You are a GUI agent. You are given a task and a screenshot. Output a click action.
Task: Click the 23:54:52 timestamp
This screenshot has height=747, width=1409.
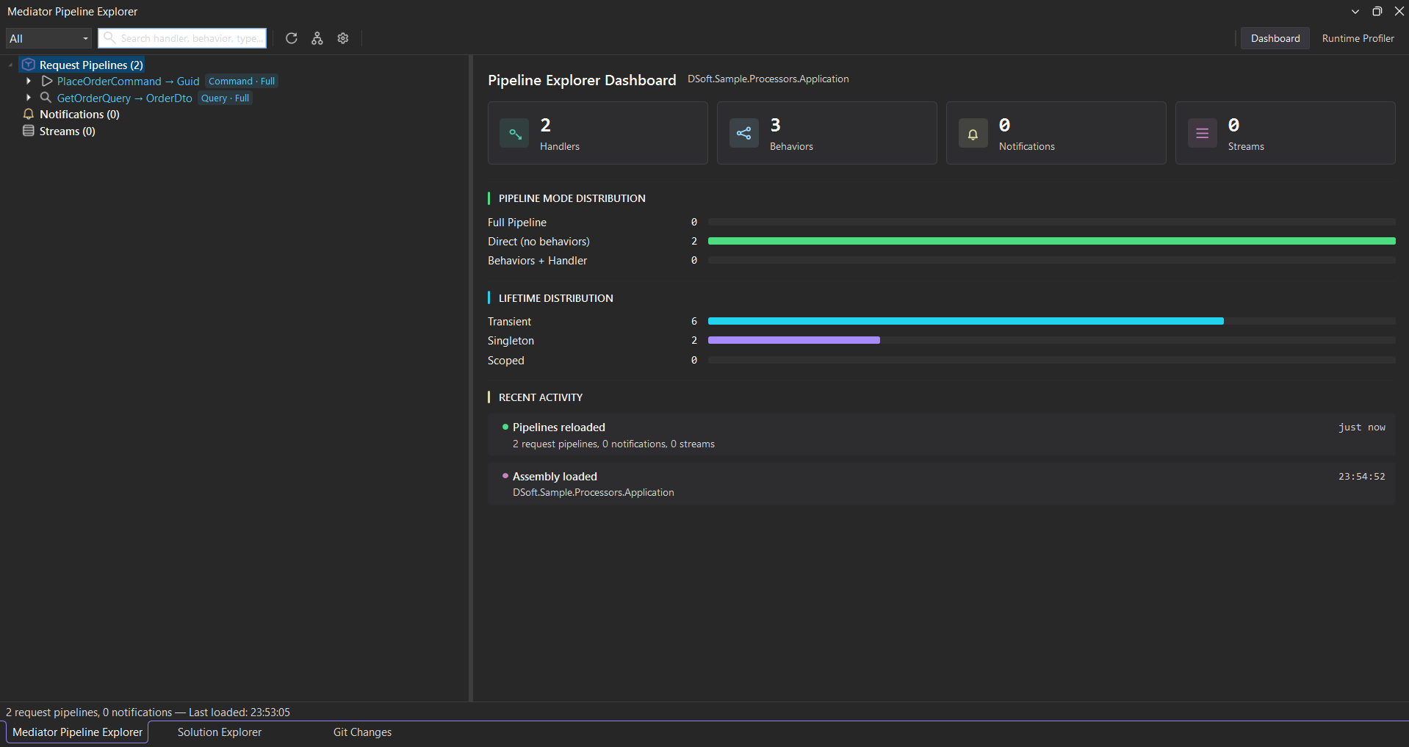tap(1361, 476)
